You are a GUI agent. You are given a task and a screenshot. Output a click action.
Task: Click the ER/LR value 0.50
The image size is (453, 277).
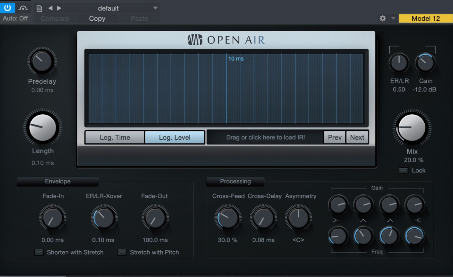click(x=399, y=89)
